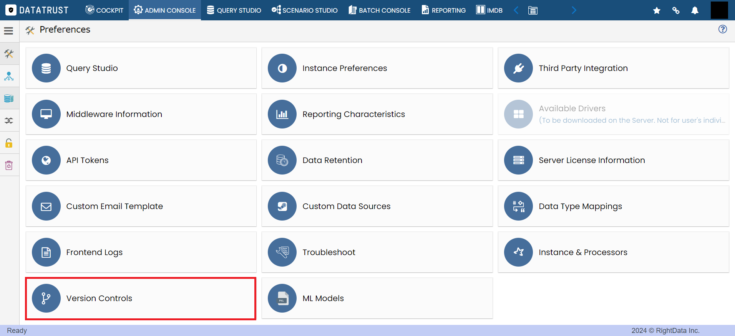Viewport: 735px width, 336px height.
Task: Click the Data Retention clock icon
Action: 282,160
